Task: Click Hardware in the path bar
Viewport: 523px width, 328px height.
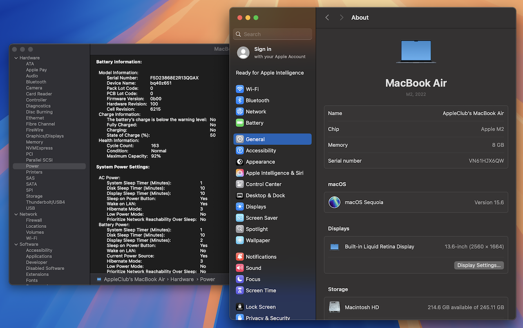Action: (182, 279)
